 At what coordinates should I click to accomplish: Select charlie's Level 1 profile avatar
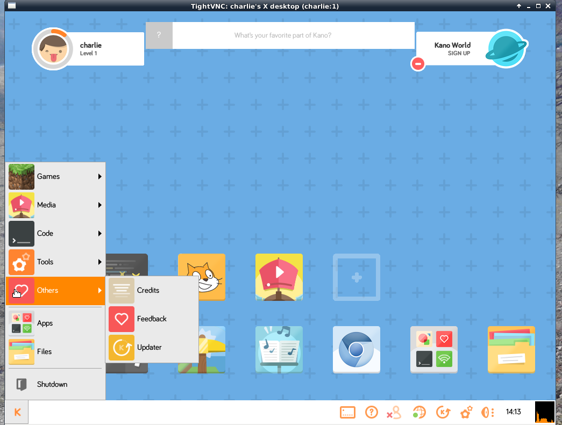(53, 49)
